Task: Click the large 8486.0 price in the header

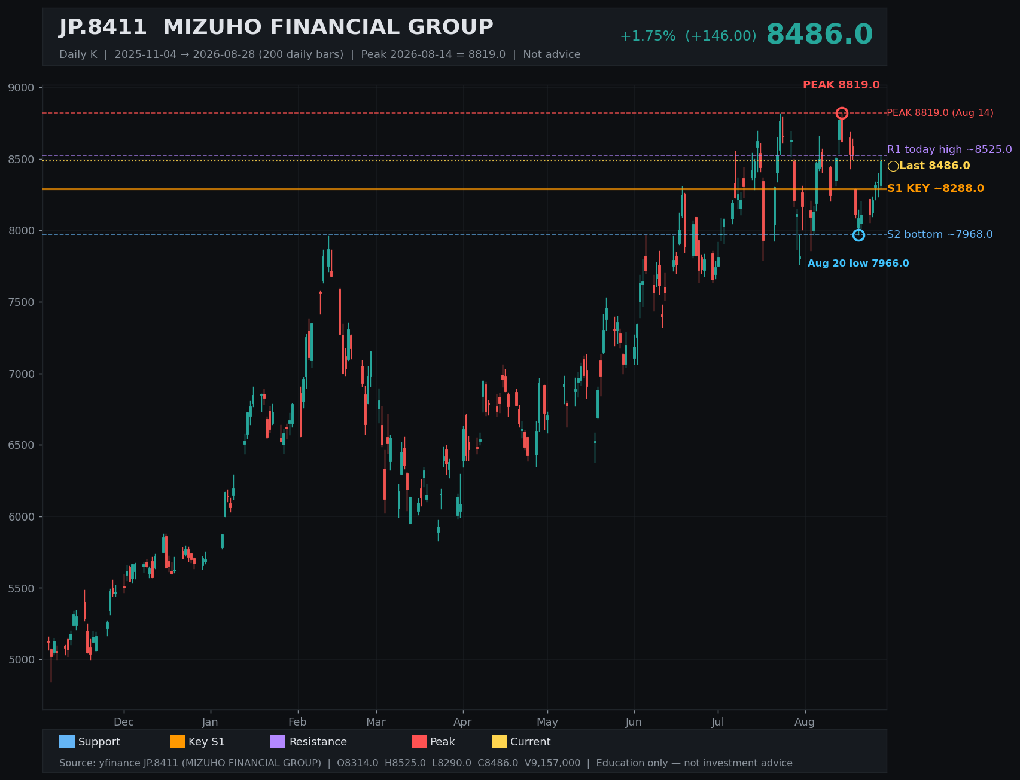Action: pos(820,35)
